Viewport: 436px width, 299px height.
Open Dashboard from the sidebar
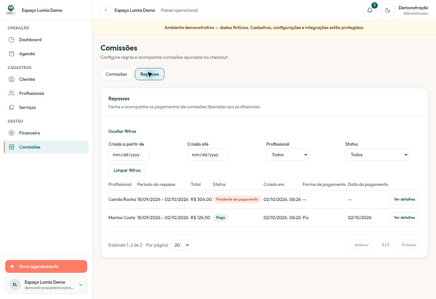46,40
